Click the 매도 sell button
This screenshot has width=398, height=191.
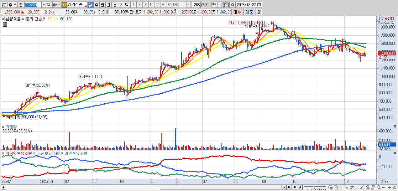click(x=249, y=12)
